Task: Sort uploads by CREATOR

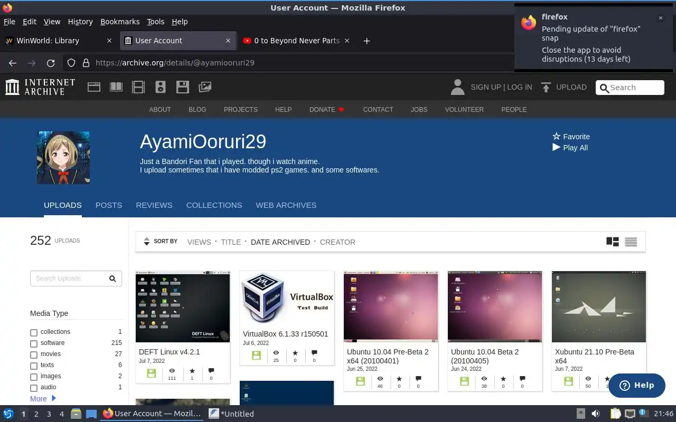Action: [x=337, y=242]
